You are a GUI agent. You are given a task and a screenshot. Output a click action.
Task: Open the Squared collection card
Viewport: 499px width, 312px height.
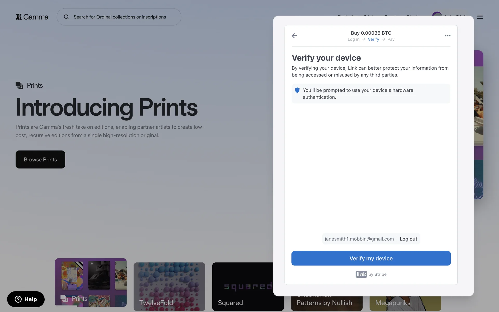[x=242, y=287]
